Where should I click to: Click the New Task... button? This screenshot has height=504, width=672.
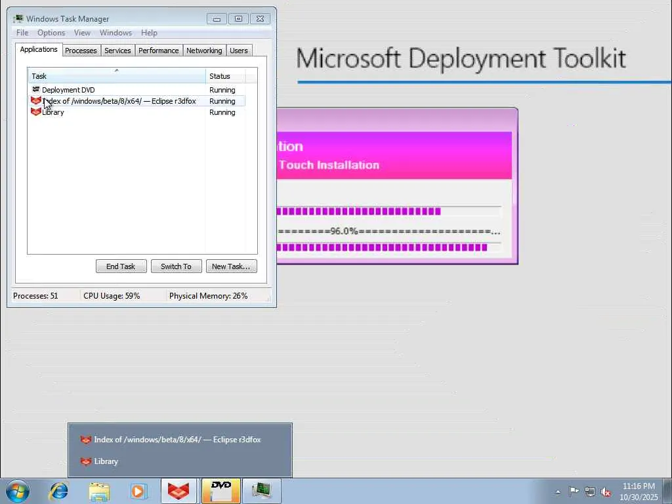(x=232, y=266)
